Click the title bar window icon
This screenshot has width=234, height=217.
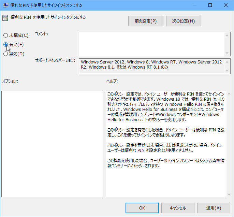point(6,5)
